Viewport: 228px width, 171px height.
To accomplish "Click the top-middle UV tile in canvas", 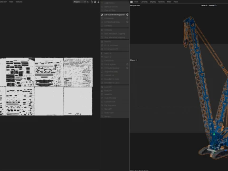I will [x=49, y=72].
